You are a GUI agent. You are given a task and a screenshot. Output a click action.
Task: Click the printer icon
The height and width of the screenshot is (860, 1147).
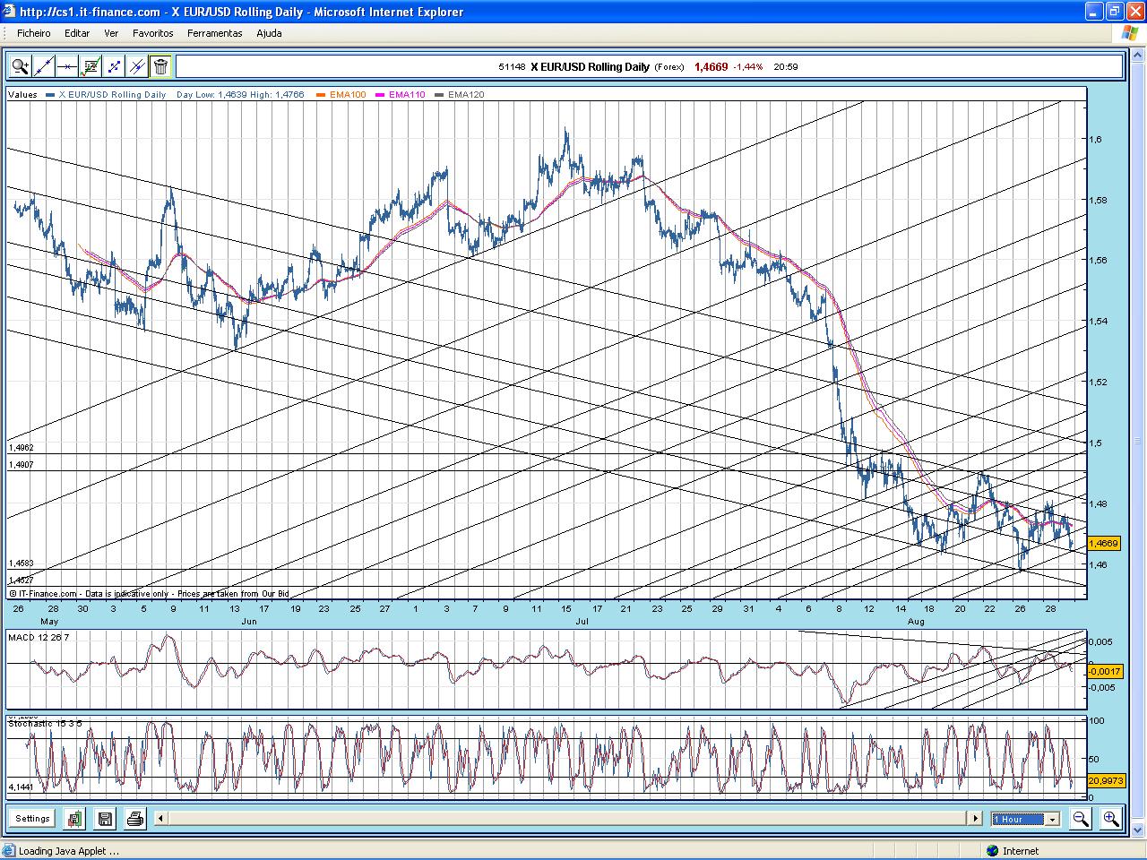(135, 819)
